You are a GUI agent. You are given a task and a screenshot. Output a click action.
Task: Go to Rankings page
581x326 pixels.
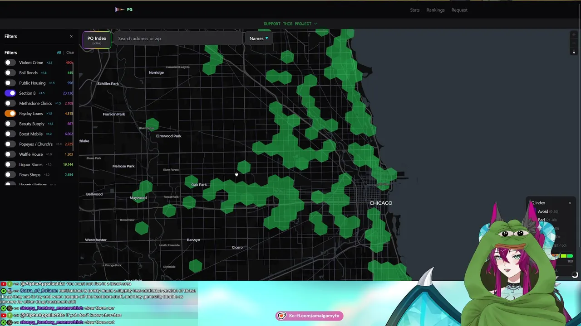[435, 10]
